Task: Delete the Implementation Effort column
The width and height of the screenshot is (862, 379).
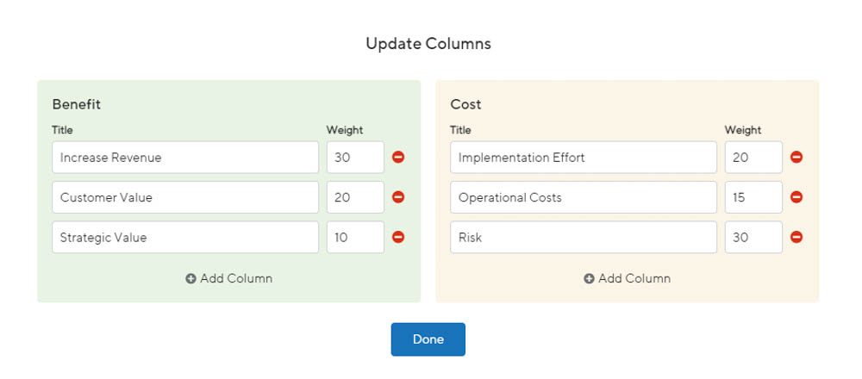Action: (796, 158)
